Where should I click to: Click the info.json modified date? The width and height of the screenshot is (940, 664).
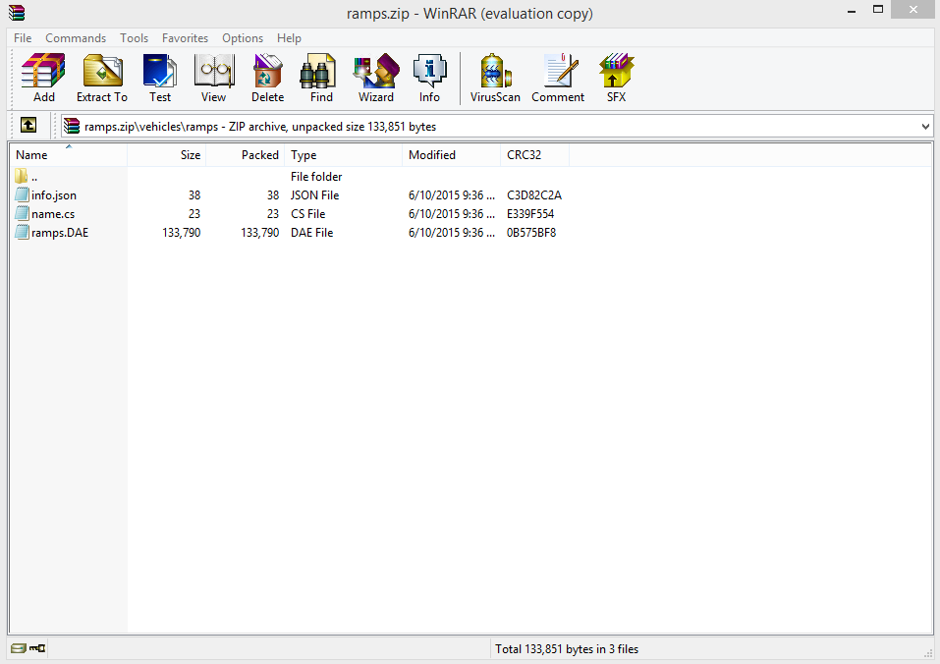[x=452, y=195]
